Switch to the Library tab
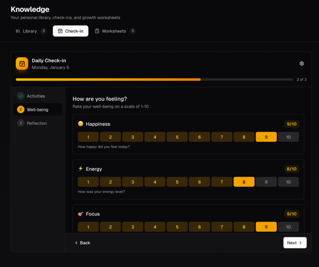 pos(30,31)
